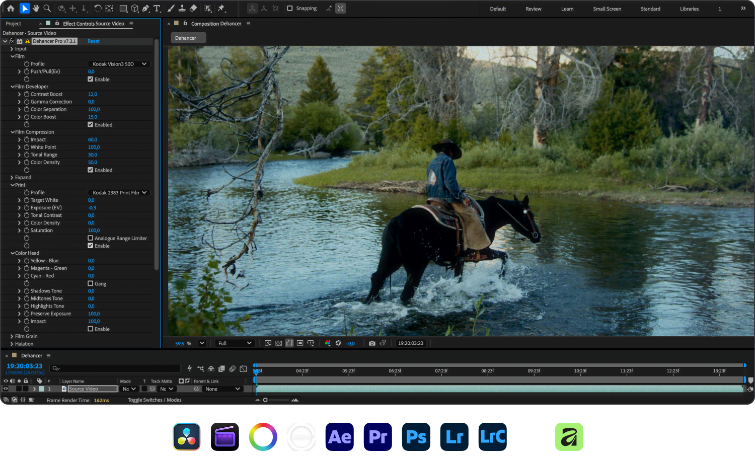
Task: Collapse the Film Developer section
Action: point(12,87)
